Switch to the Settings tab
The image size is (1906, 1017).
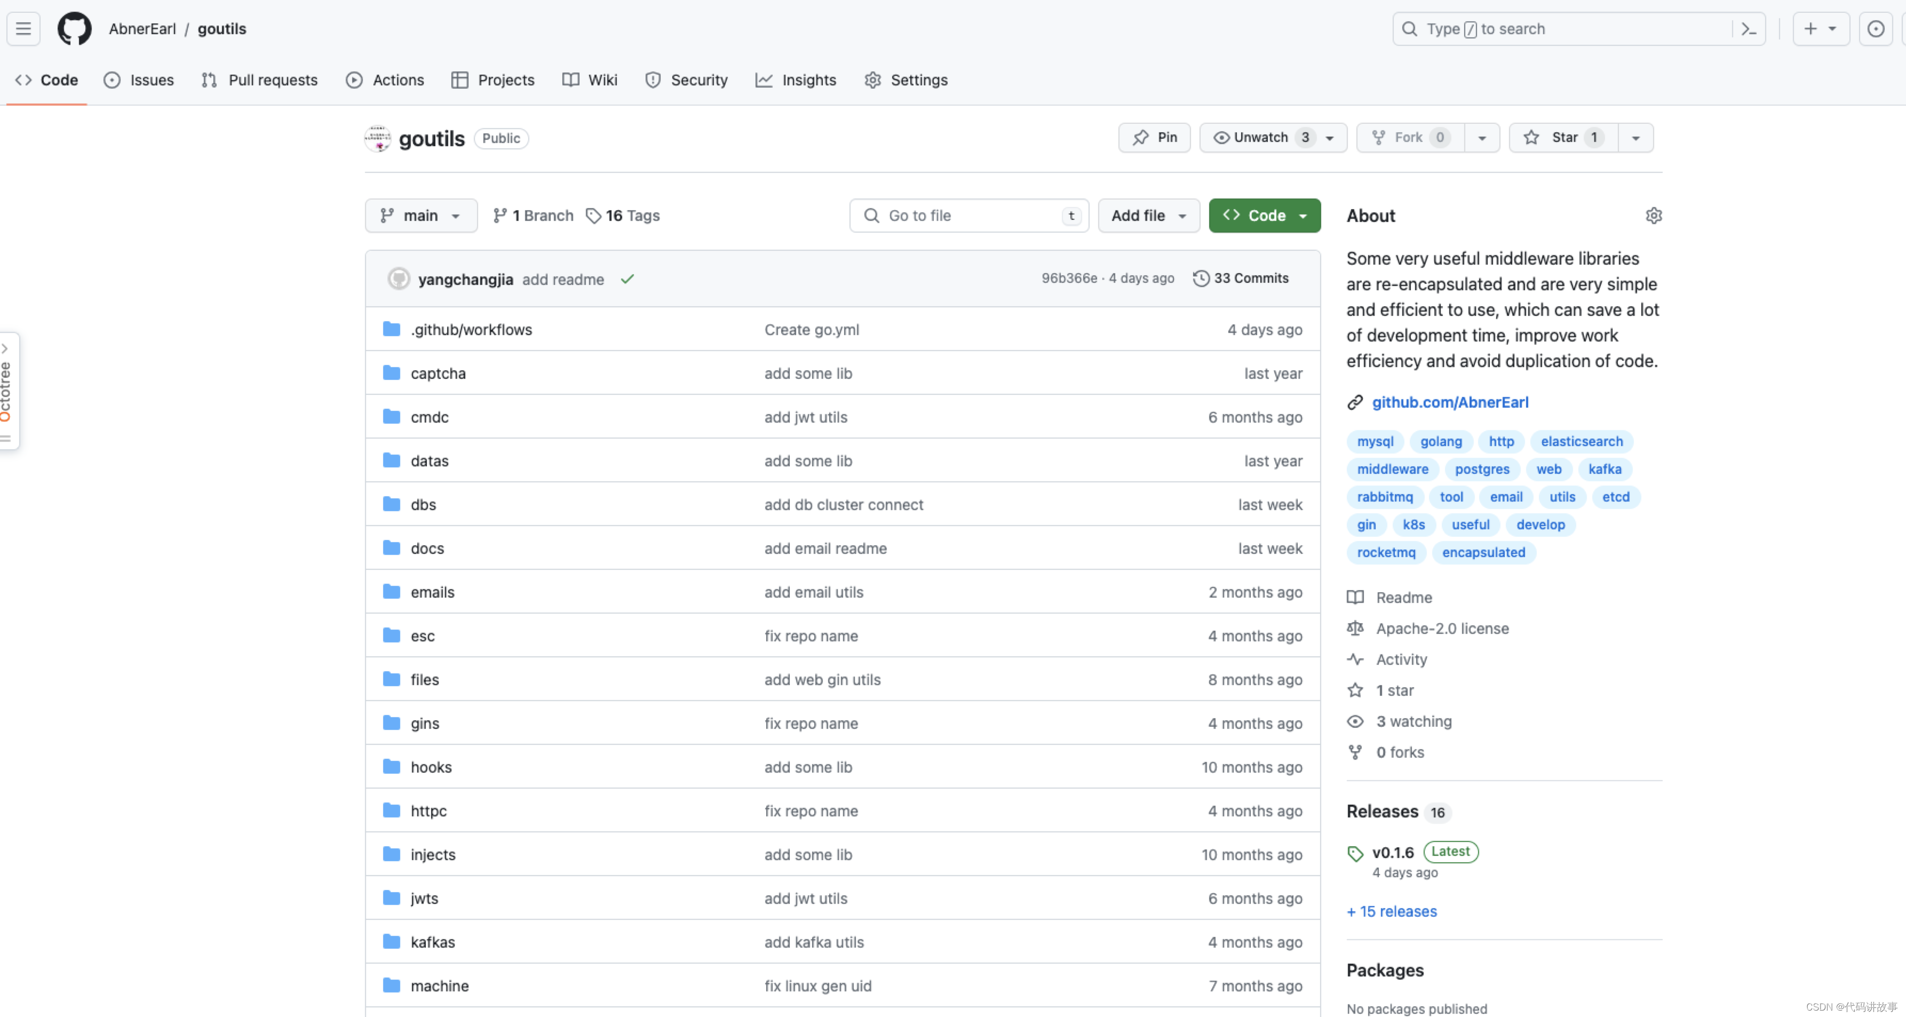point(906,80)
